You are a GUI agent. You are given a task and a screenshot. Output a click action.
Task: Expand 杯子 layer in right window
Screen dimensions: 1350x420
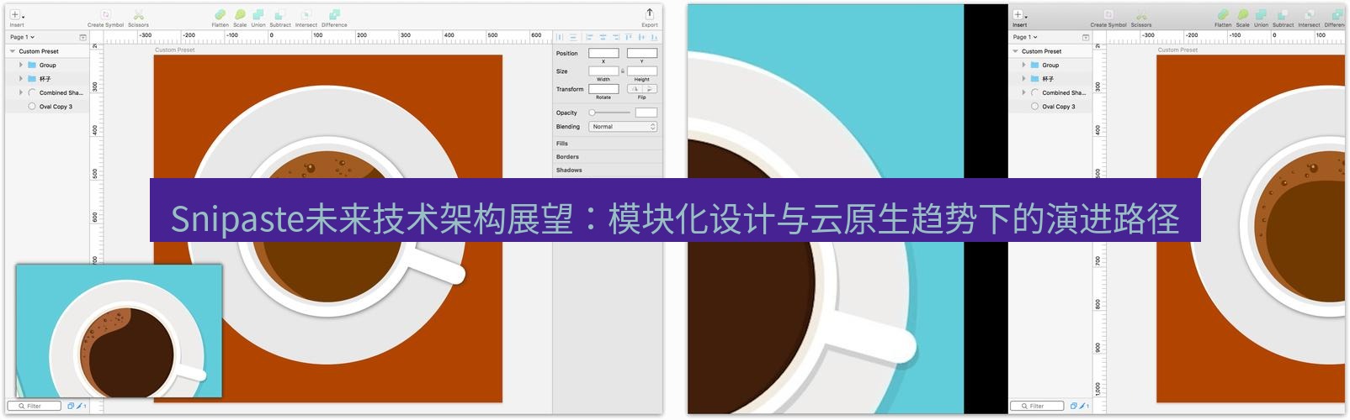[1024, 79]
